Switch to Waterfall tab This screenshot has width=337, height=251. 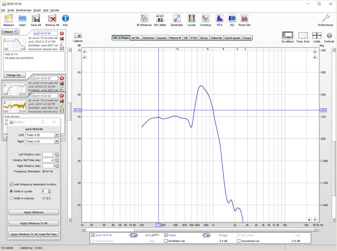click(216, 38)
